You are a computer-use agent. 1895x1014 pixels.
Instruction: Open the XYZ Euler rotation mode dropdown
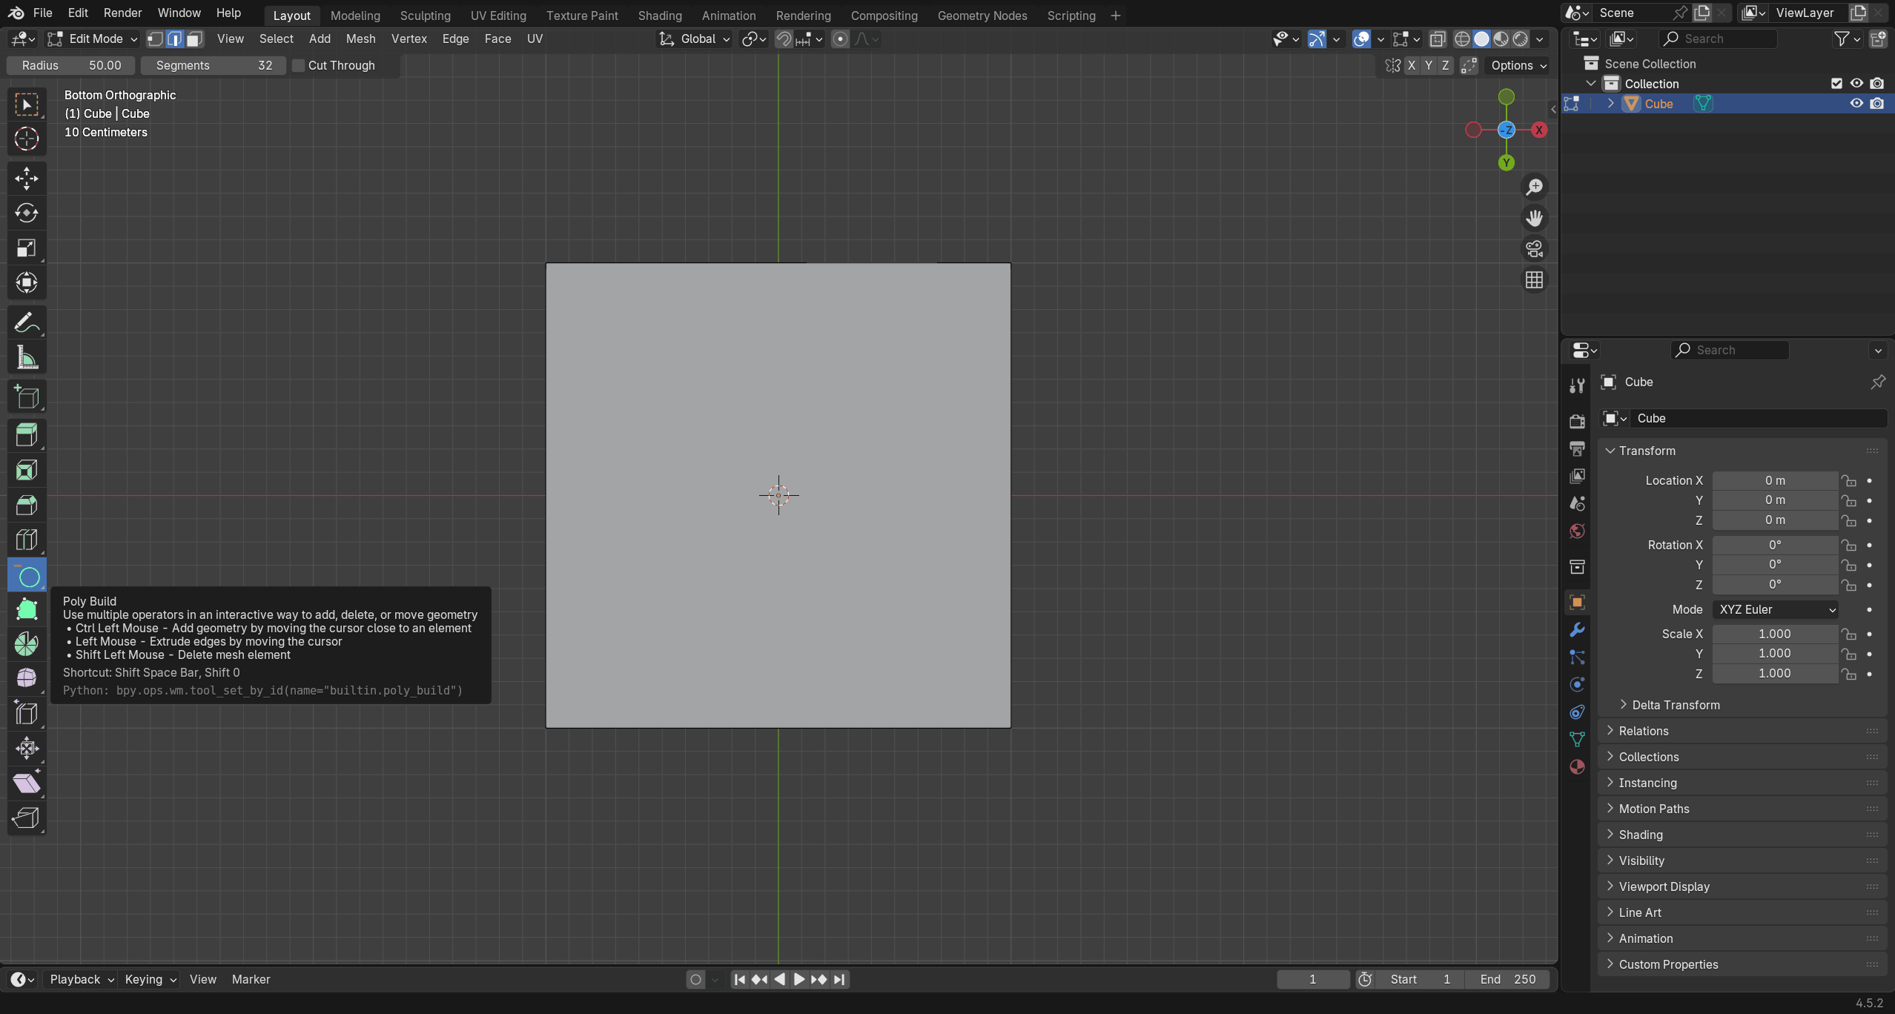pos(1775,609)
